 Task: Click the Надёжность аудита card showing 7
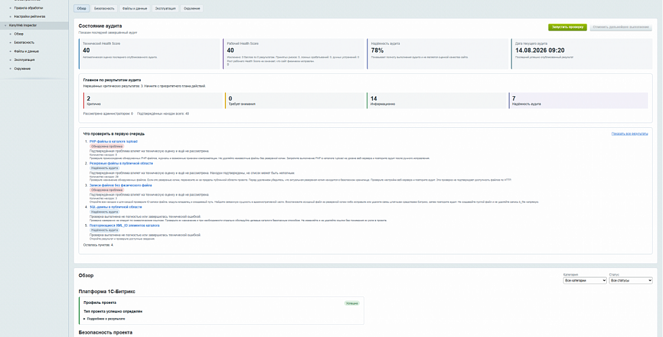[x=578, y=101]
